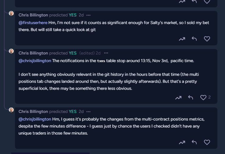Viewport: 225px width, 154px height.
Task: Click the heart icon at the top partial comment
Action: (x=207, y=2)
